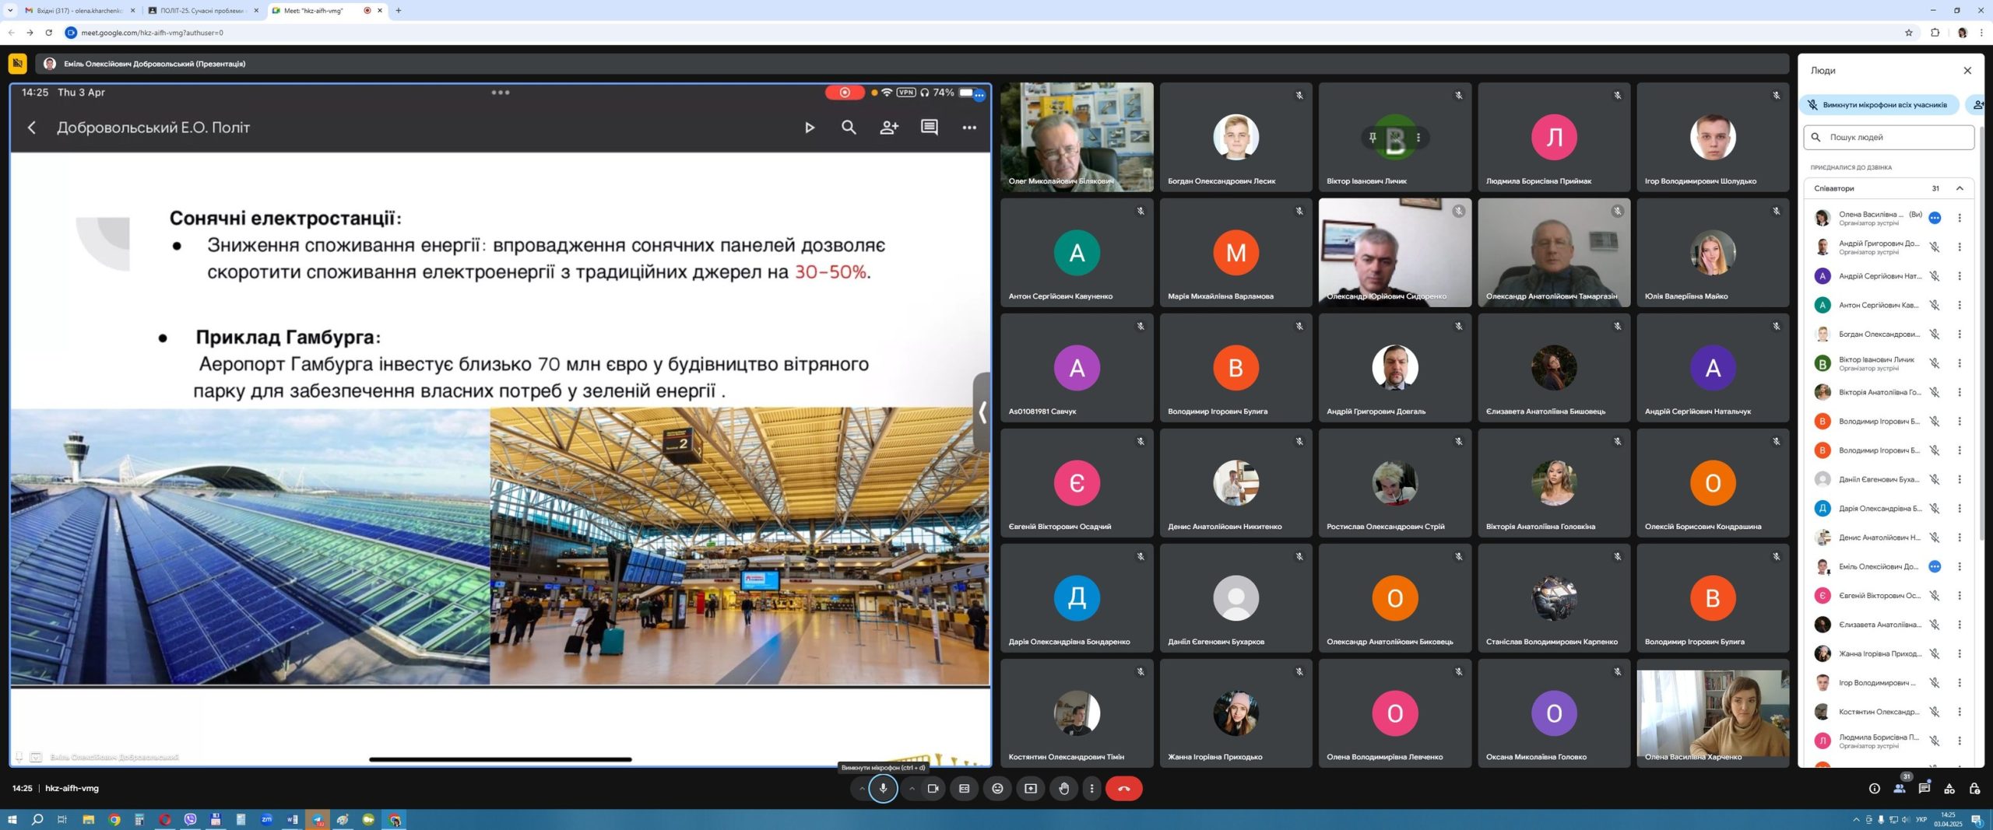
Task: Leave the call with red button
Action: pyautogui.click(x=1123, y=788)
